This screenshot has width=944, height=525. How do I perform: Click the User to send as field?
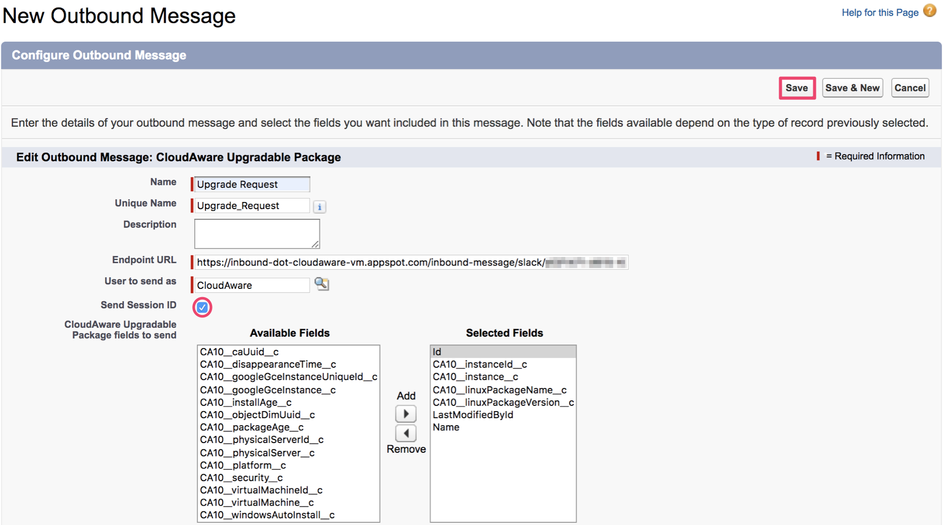pyautogui.click(x=252, y=285)
